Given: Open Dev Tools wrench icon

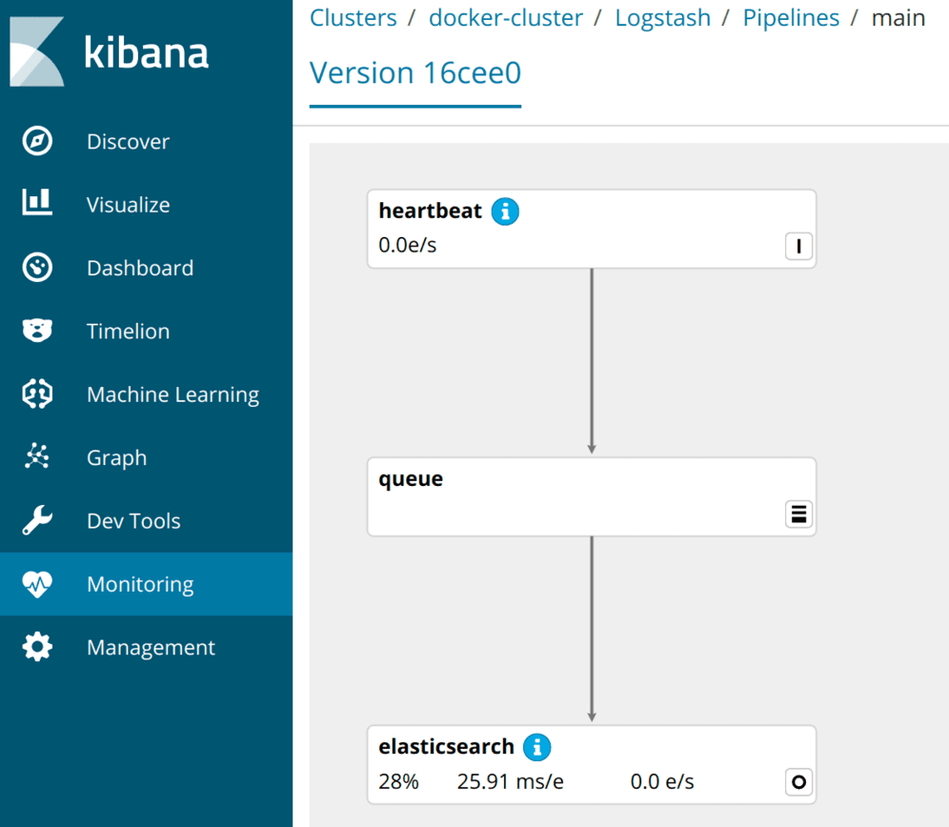Looking at the screenshot, I should (36, 520).
